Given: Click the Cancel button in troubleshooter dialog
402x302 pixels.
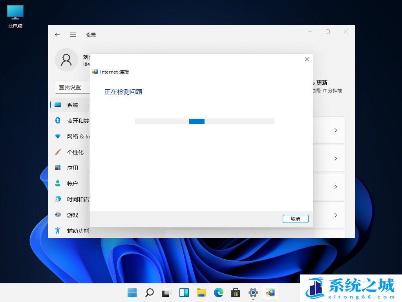Looking at the screenshot, I should tap(295, 219).
